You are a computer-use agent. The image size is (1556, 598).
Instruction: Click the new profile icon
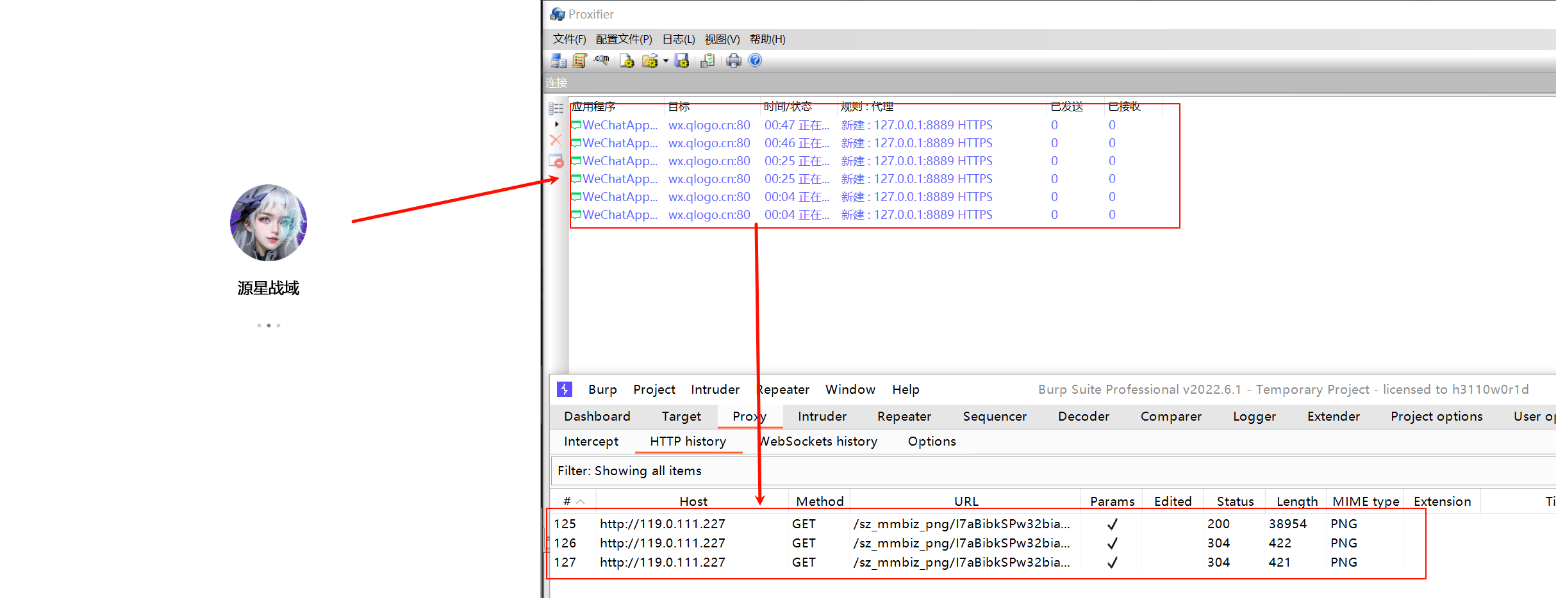(x=627, y=61)
